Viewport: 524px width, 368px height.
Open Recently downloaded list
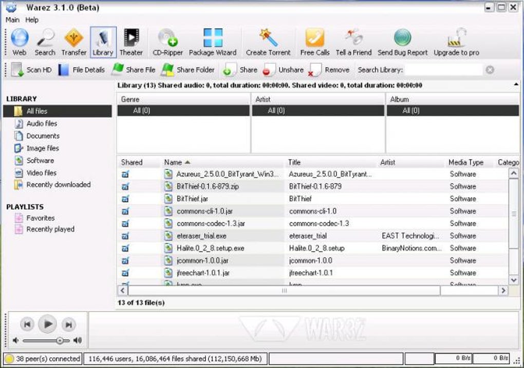(52, 184)
